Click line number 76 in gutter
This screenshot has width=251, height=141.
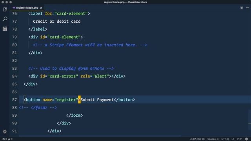(15, 14)
